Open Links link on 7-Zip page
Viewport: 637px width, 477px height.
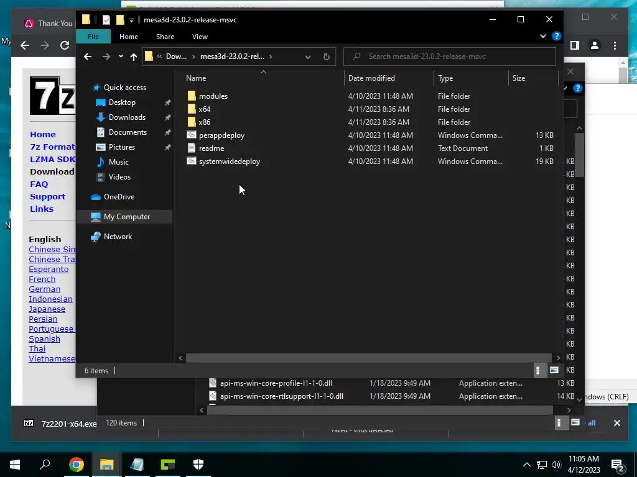(x=42, y=209)
